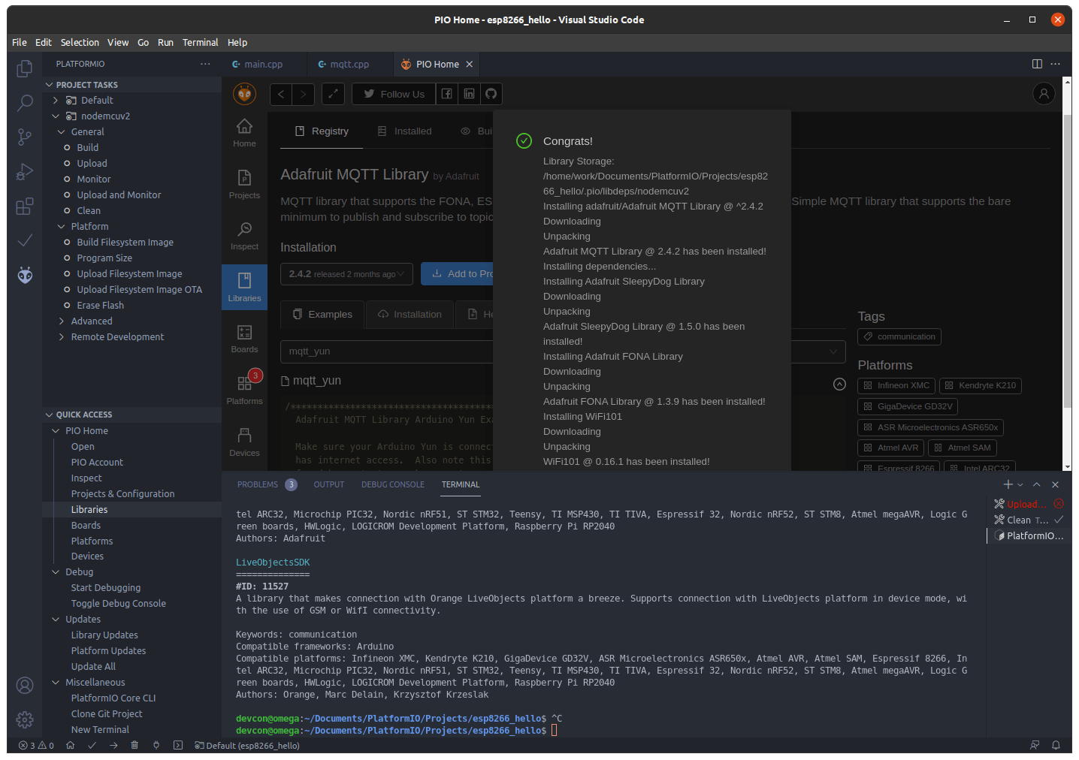The image size is (1079, 760).
Task: Click the PIO Home forward arrow
Action: click(x=303, y=94)
